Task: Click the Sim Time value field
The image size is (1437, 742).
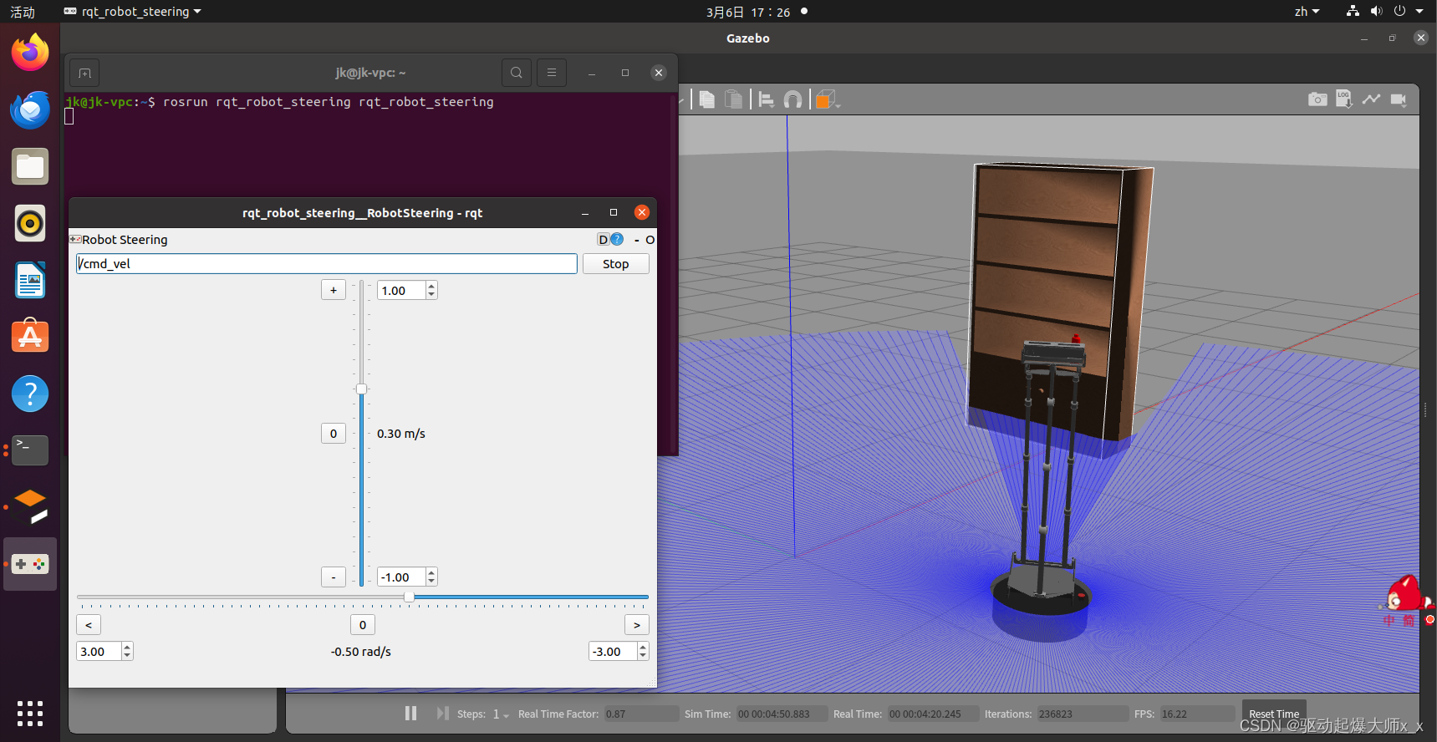Action: (x=782, y=714)
